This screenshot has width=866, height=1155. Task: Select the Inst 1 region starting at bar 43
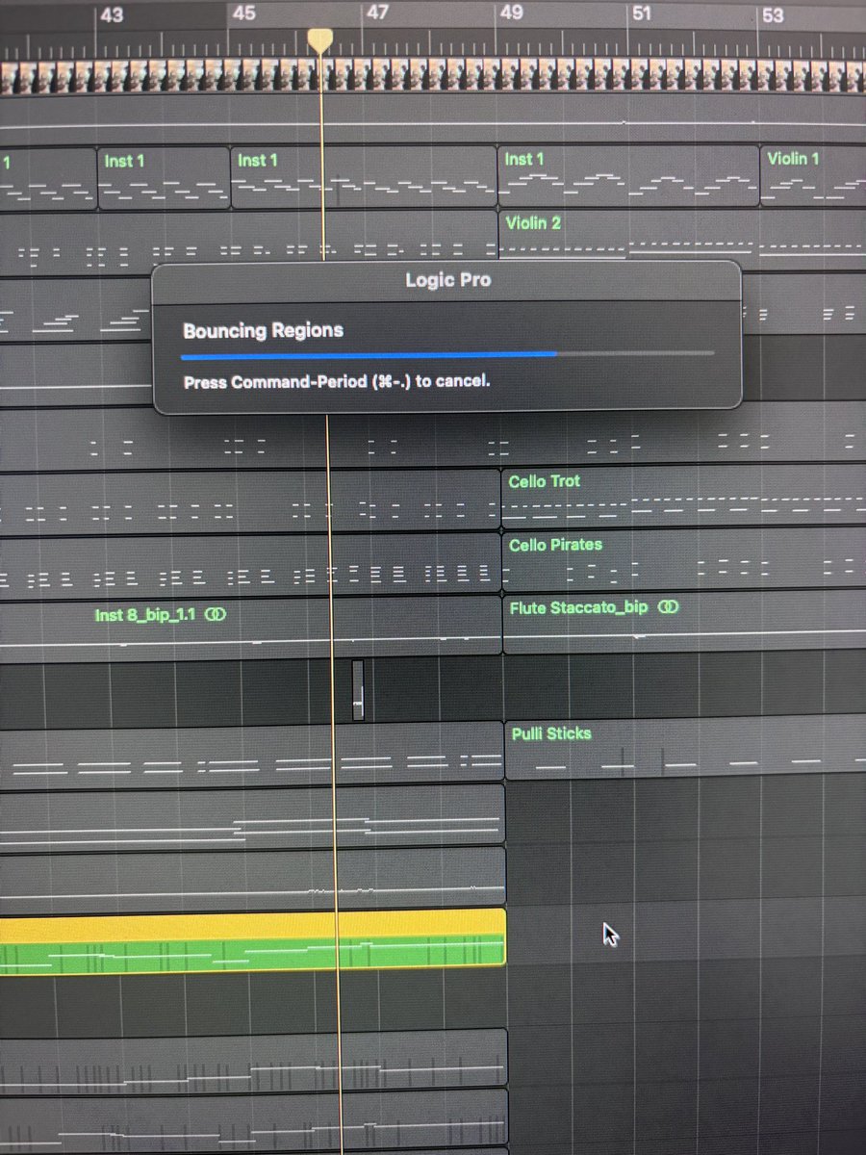[x=164, y=179]
